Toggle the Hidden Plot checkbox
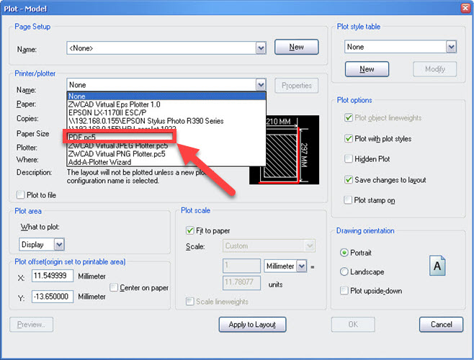The image size is (474, 360). click(x=349, y=159)
